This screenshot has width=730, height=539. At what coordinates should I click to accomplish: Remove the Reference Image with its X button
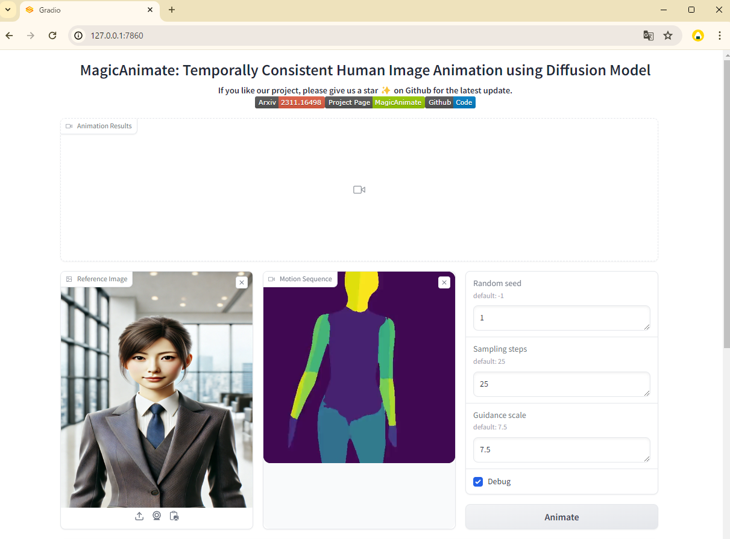coord(242,282)
